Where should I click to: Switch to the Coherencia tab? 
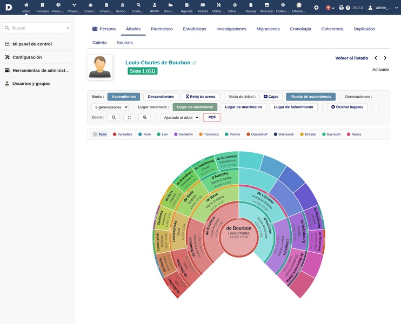(x=332, y=29)
